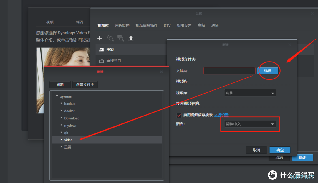Collapse the xywnas tree node
The width and height of the screenshot is (318, 183).
(57, 96)
